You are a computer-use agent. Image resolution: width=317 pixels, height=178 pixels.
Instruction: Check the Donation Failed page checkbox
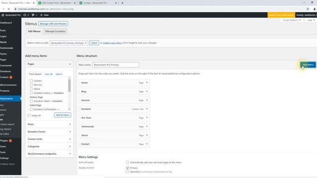[x=31, y=101]
